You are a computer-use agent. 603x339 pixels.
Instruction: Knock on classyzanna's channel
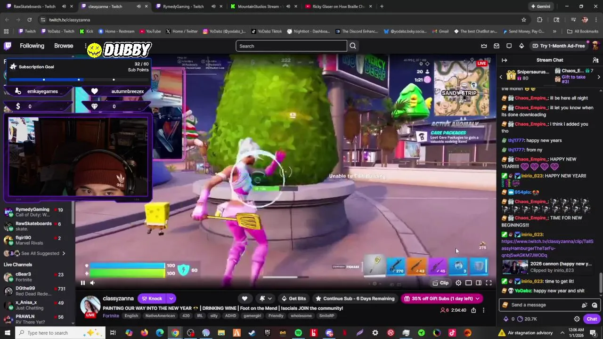click(152, 299)
